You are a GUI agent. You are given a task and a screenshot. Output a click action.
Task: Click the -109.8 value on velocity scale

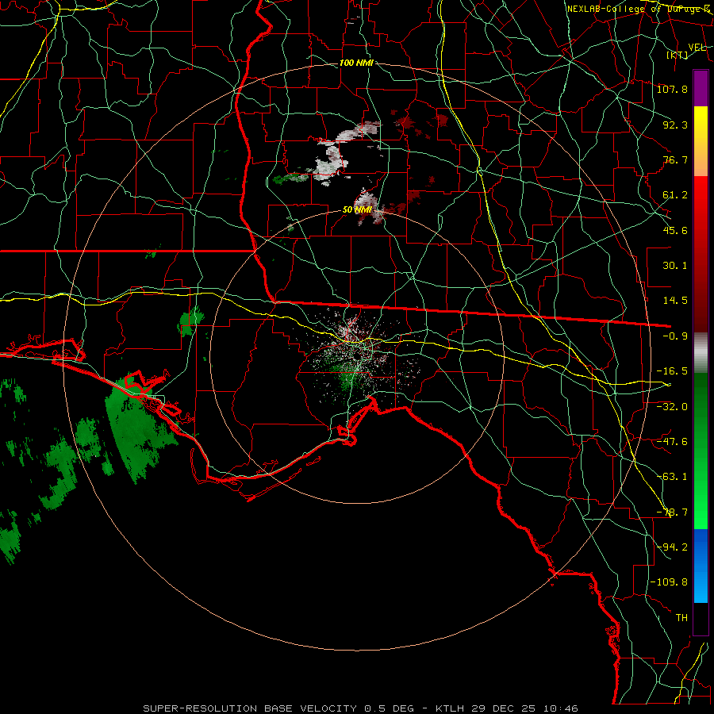(x=669, y=582)
